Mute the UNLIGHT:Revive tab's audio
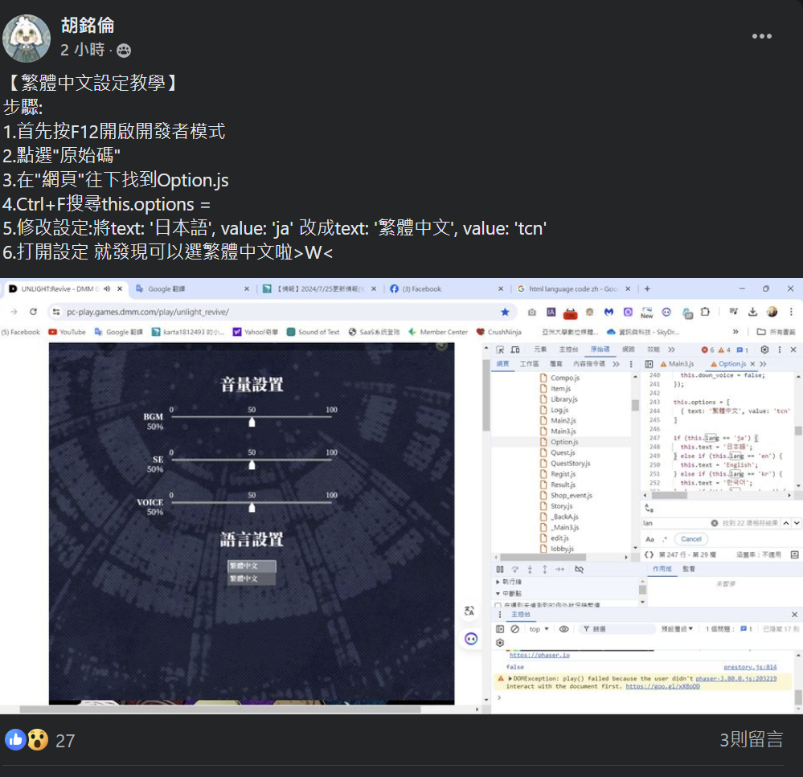Image resolution: width=803 pixels, height=777 pixels. (107, 288)
